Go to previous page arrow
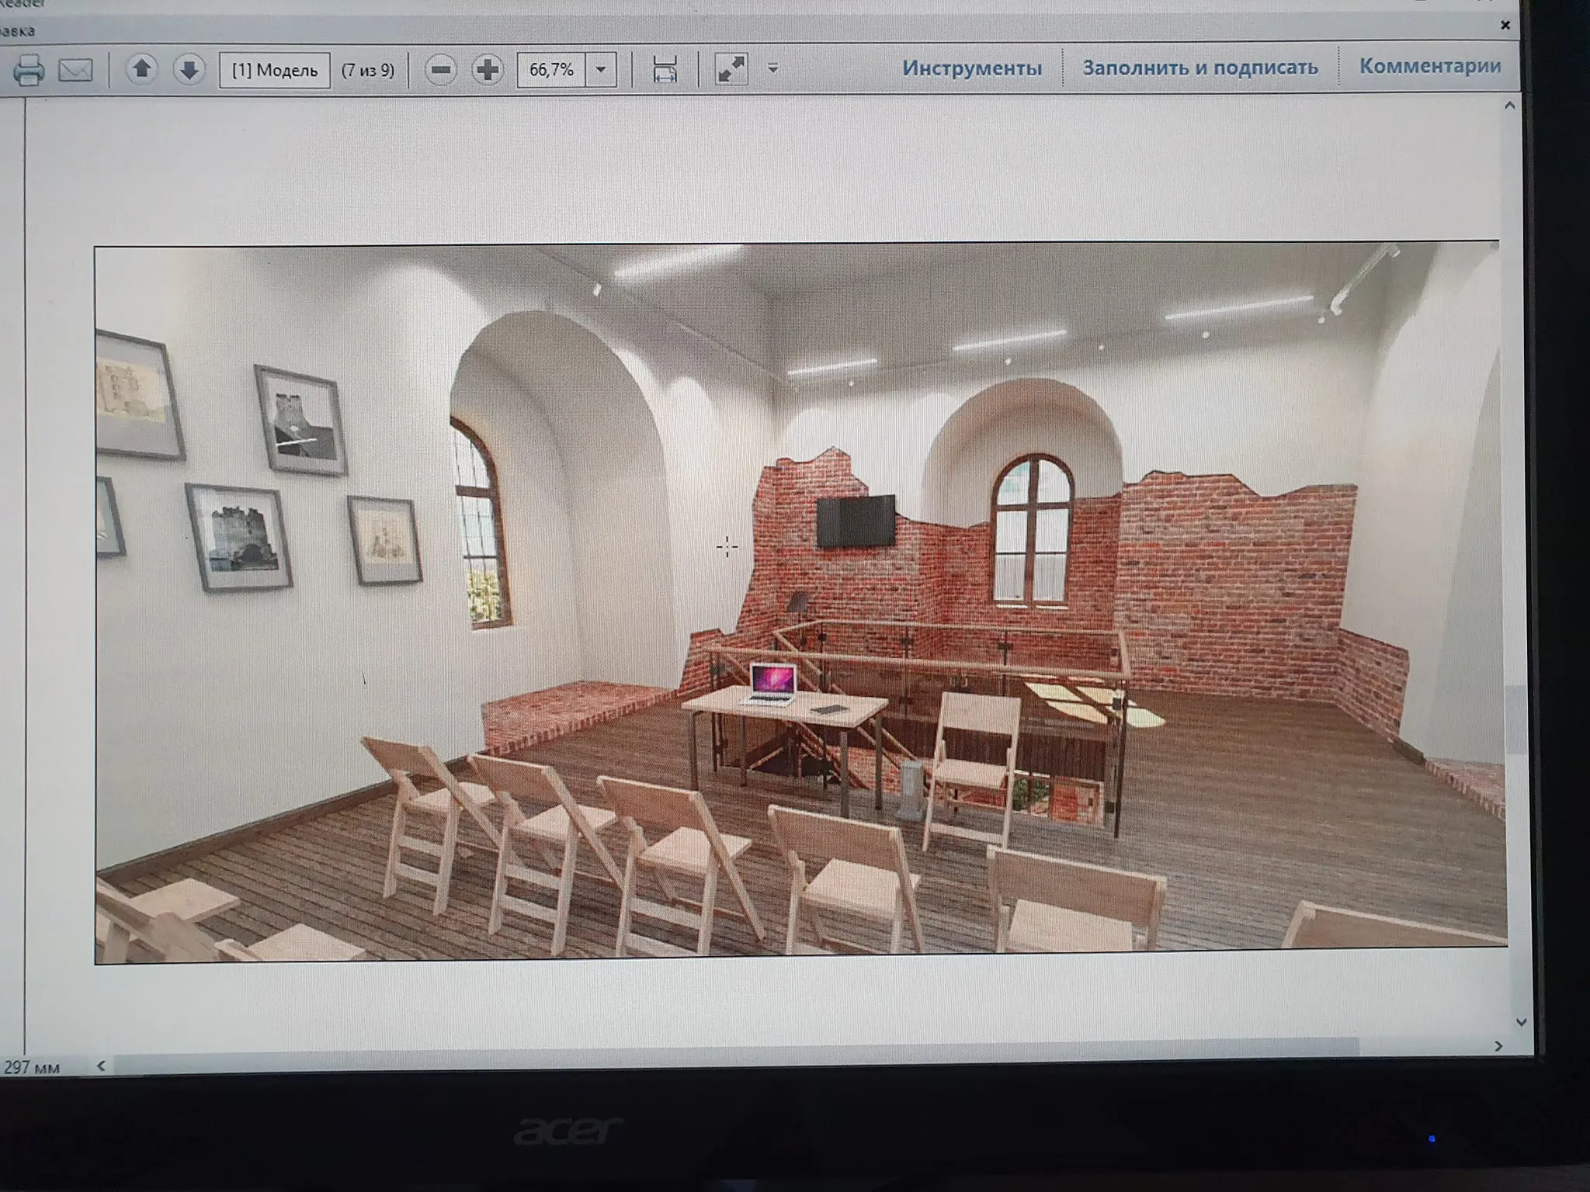 [141, 70]
